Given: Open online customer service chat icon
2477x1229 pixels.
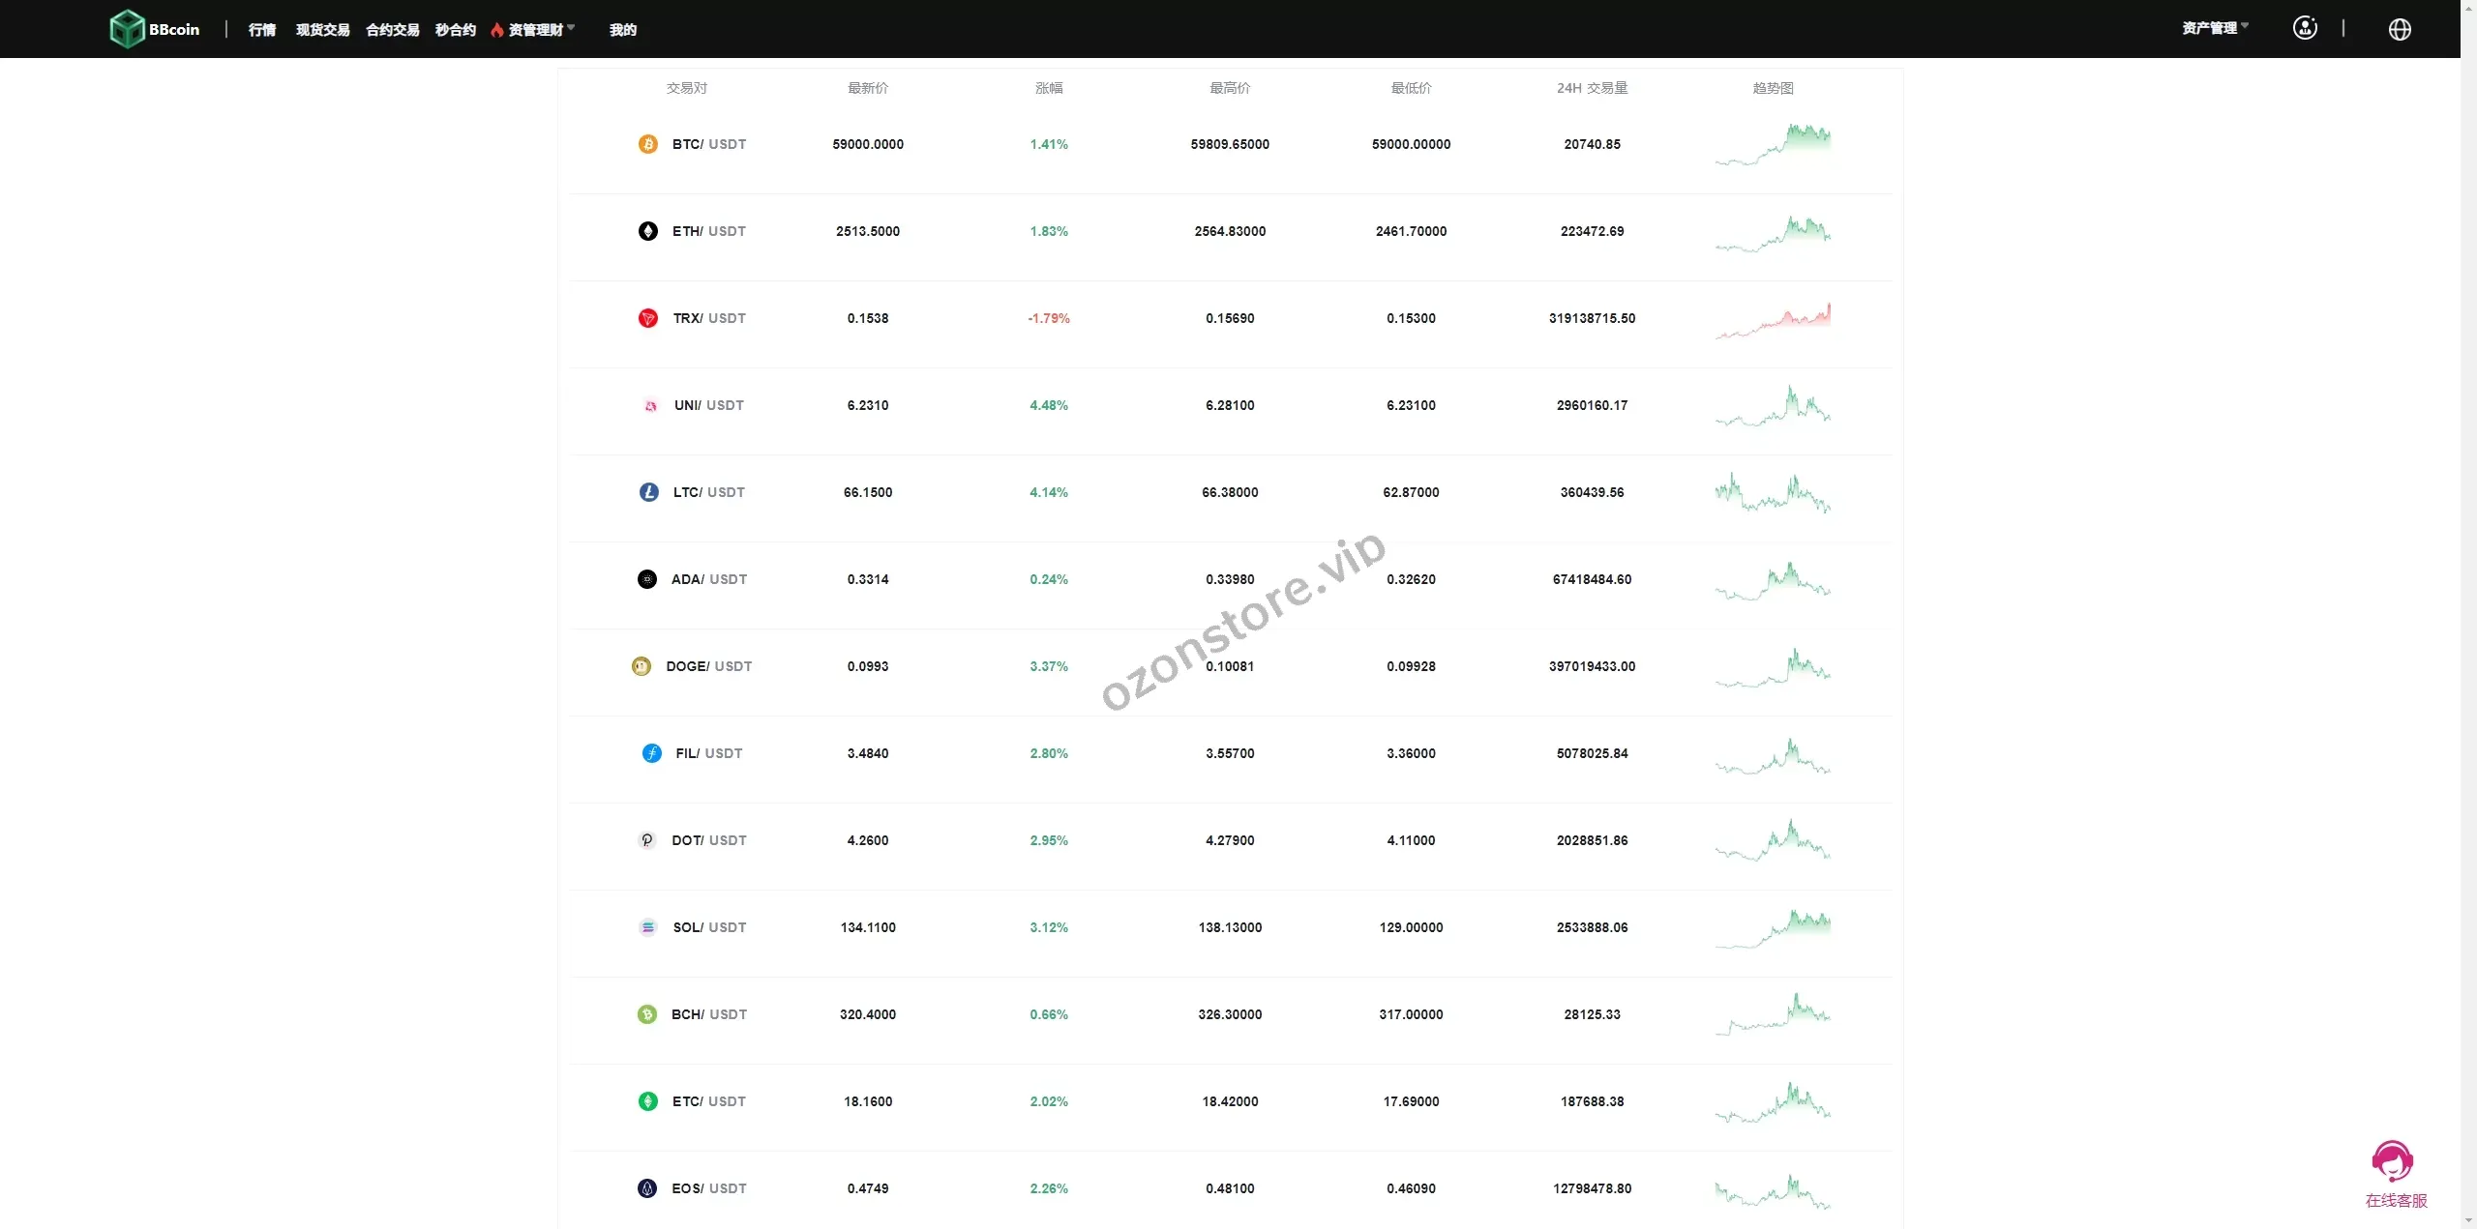Looking at the screenshot, I should coord(2393,1161).
